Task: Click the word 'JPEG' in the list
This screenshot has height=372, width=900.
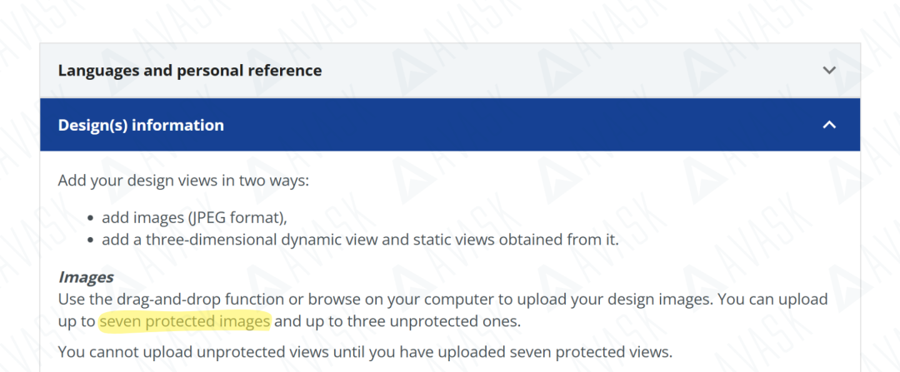Action: 211,219
